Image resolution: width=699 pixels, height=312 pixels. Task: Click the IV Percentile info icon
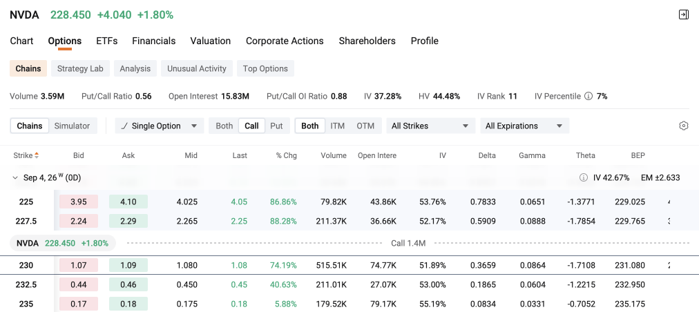[x=588, y=96]
